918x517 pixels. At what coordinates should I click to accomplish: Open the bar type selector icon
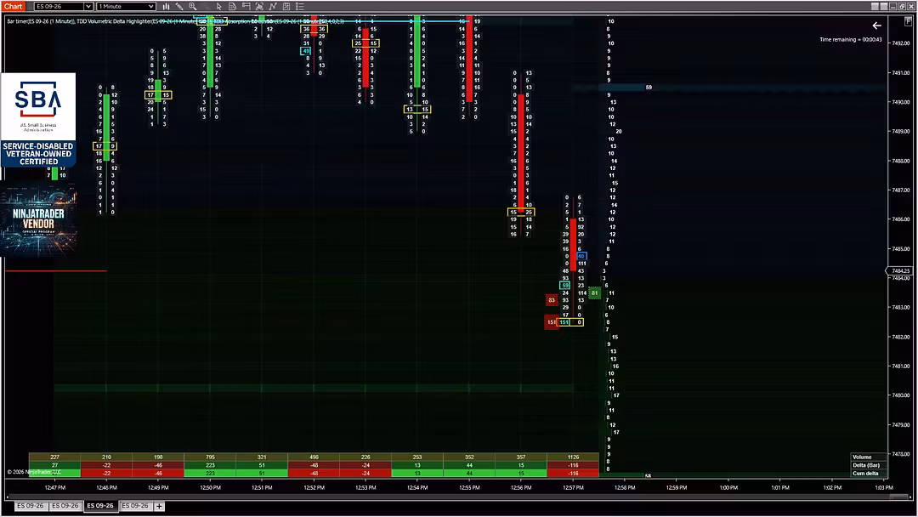[x=167, y=7]
